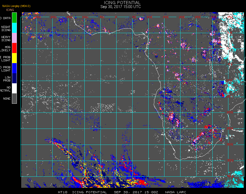Screen dimensions: 246x194
Task: Click the '20W' longitude label
Action: [54, 17]
